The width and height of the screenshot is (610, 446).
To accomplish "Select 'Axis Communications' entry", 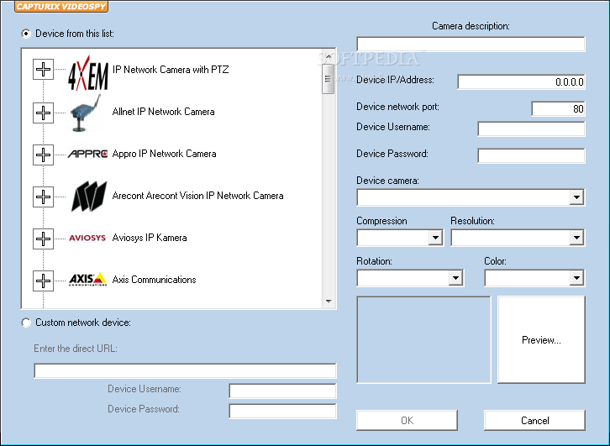I will (154, 280).
